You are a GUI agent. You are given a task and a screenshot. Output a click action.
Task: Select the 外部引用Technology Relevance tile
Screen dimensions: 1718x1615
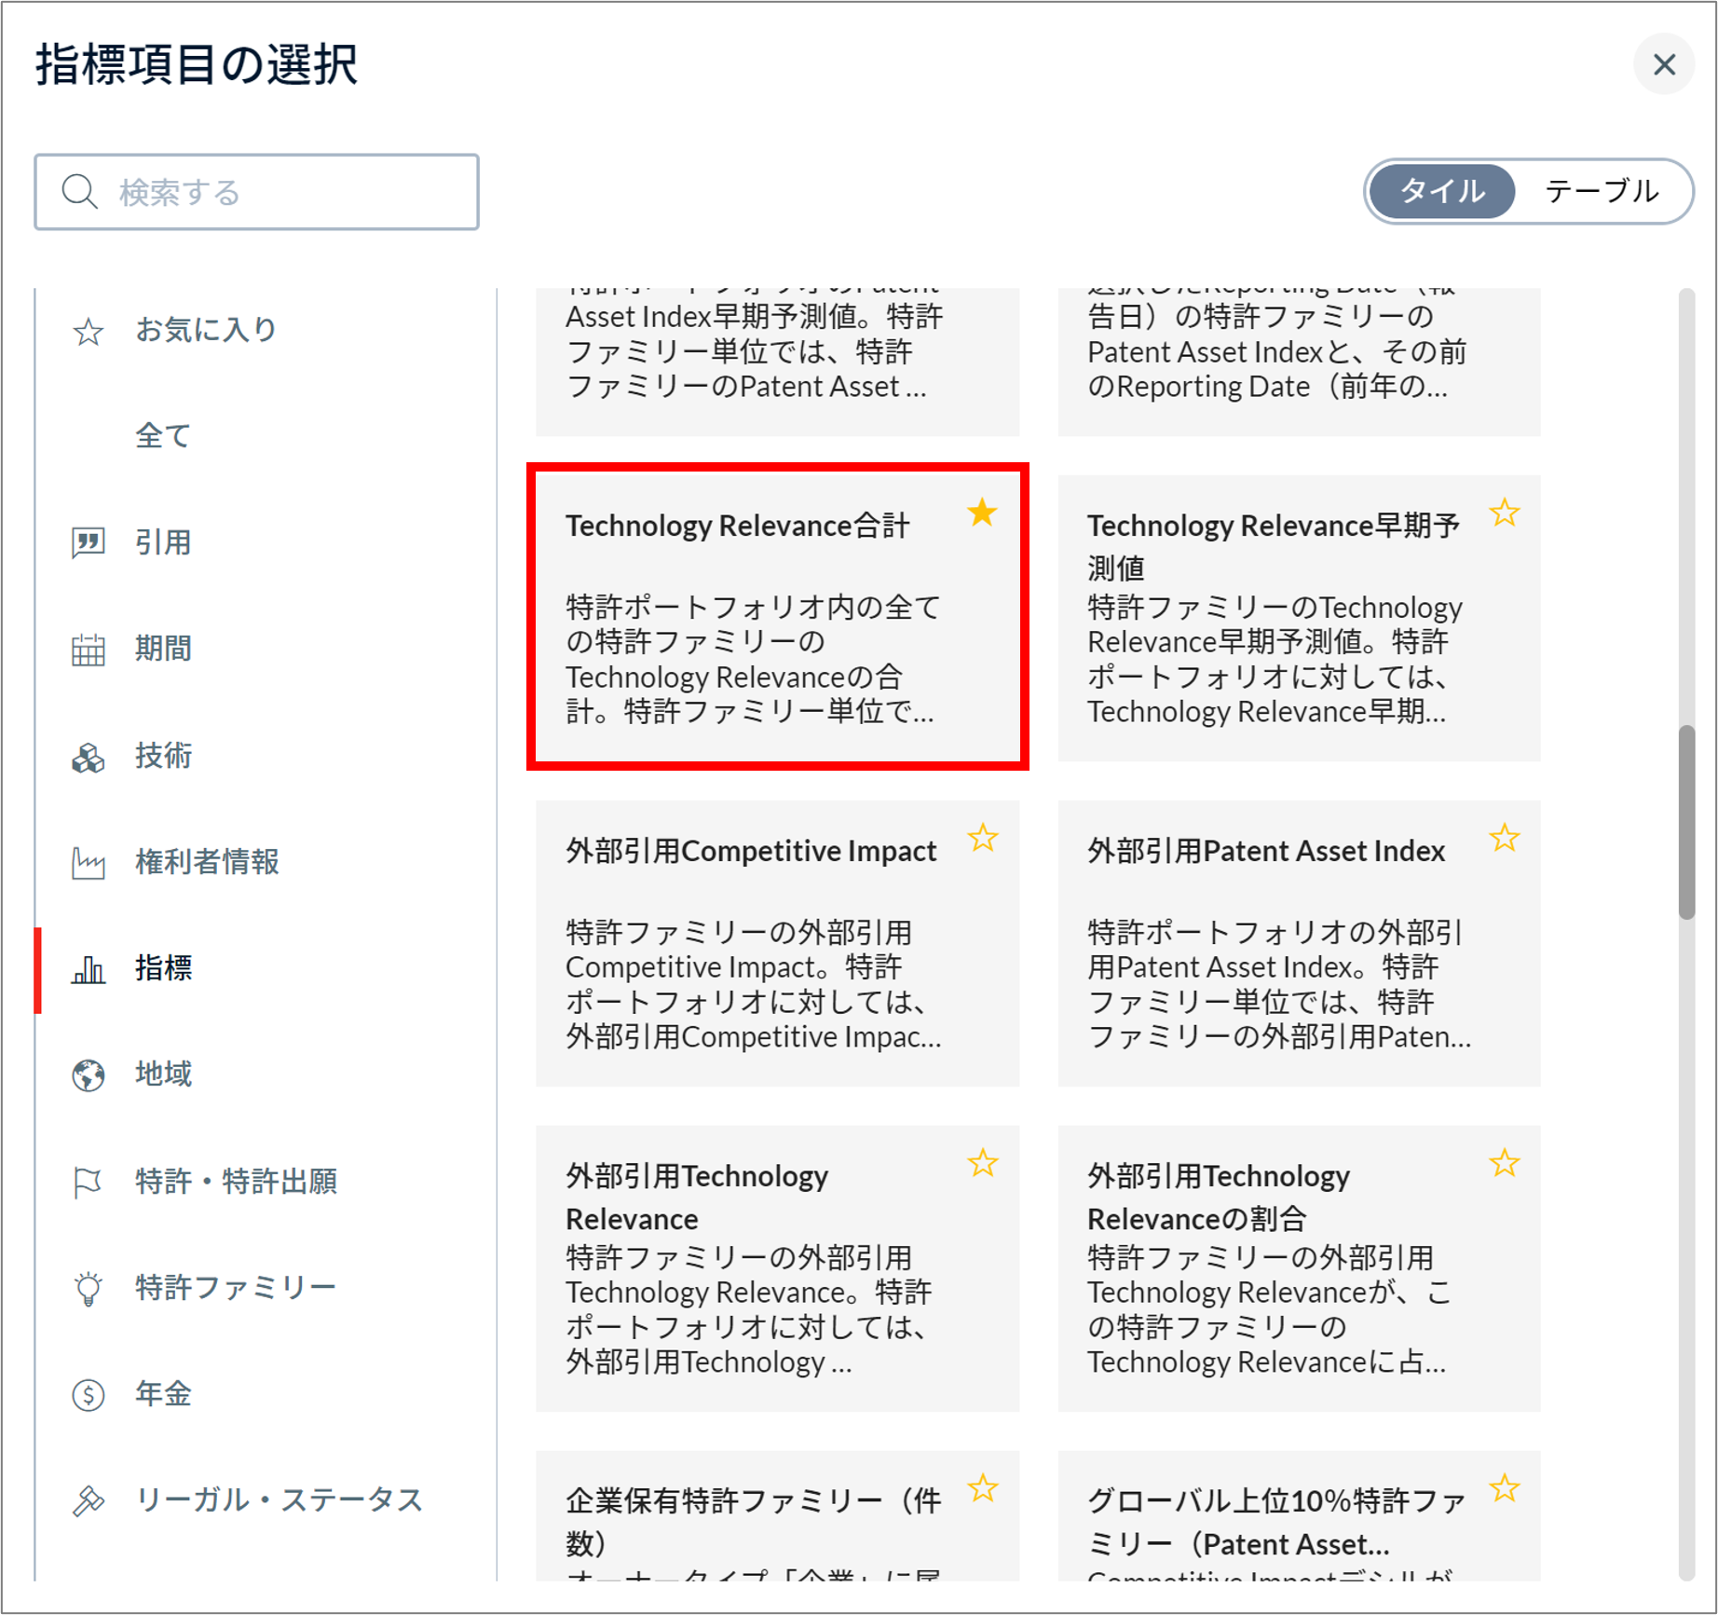[x=777, y=1268]
